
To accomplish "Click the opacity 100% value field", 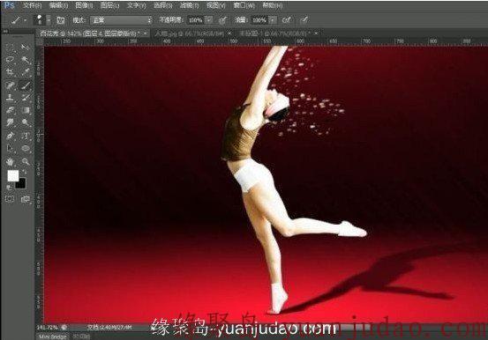I will point(196,20).
